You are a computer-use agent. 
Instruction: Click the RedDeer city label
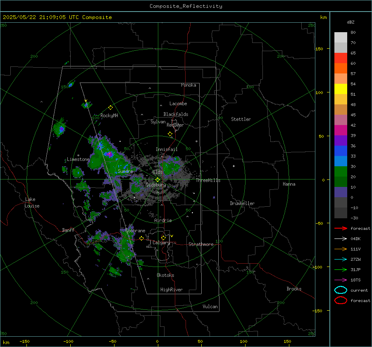(x=175, y=125)
